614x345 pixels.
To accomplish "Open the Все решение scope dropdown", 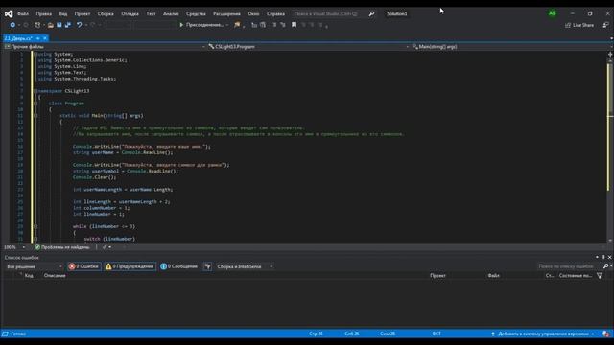I will [35, 266].
